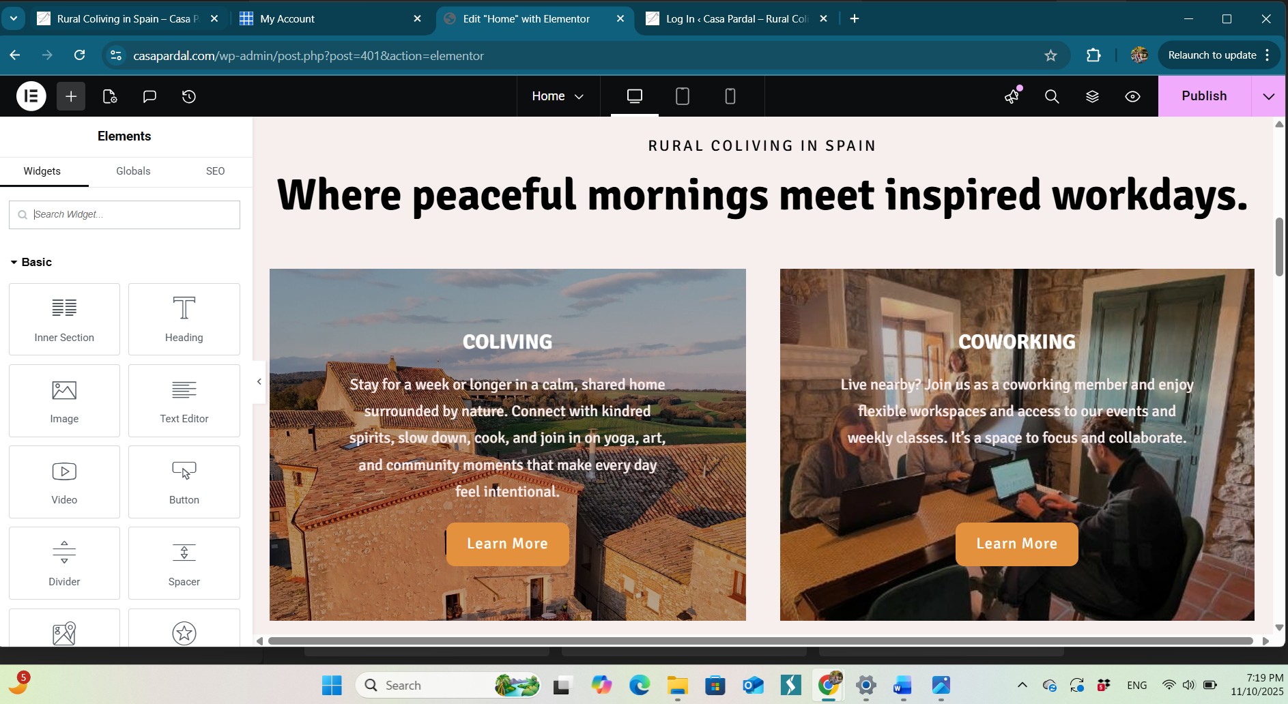Open the Notes comment icon
The image size is (1288, 704).
pyautogui.click(x=149, y=96)
